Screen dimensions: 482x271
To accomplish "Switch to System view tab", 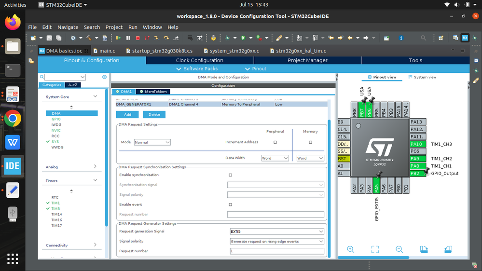I will click(422, 77).
